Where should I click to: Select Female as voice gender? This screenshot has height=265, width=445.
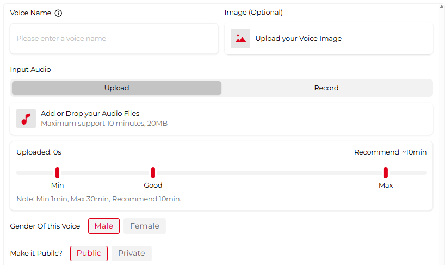145,226
